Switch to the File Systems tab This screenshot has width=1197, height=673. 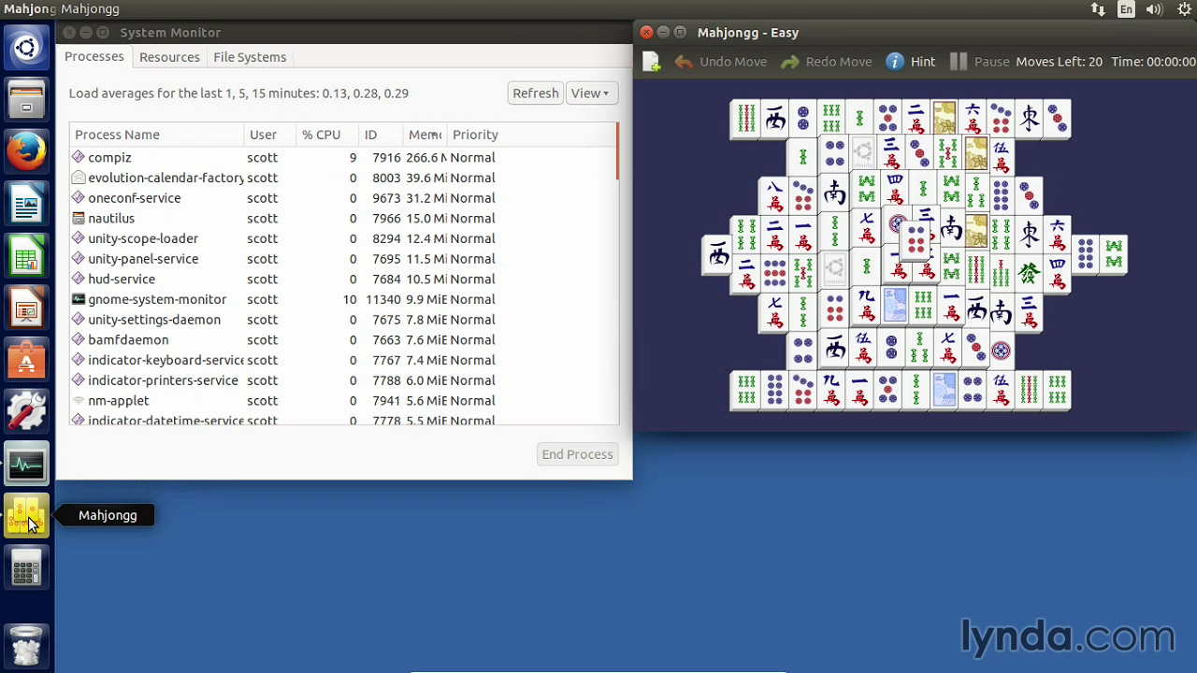point(250,57)
